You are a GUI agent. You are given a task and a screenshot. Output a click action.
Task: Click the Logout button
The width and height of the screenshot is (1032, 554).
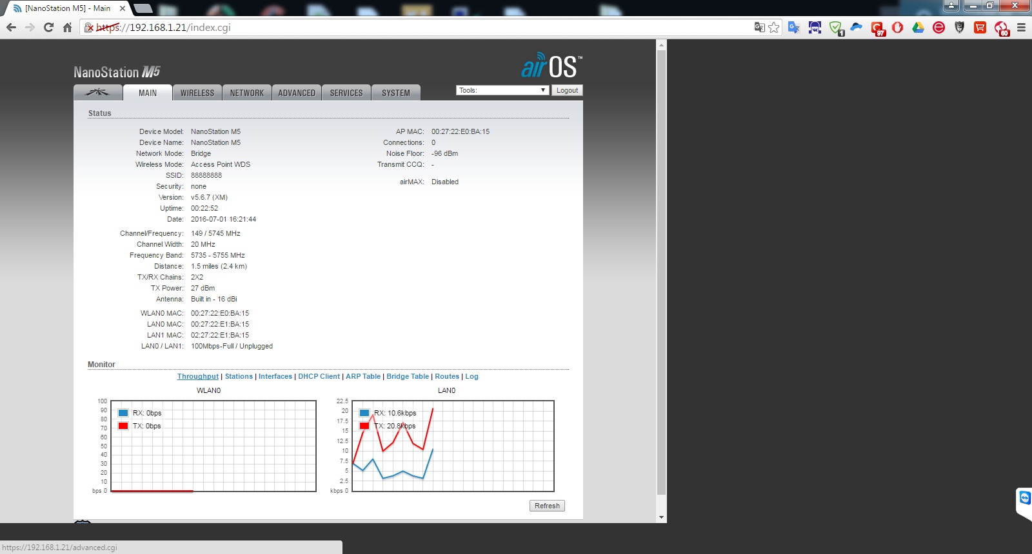tap(567, 90)
